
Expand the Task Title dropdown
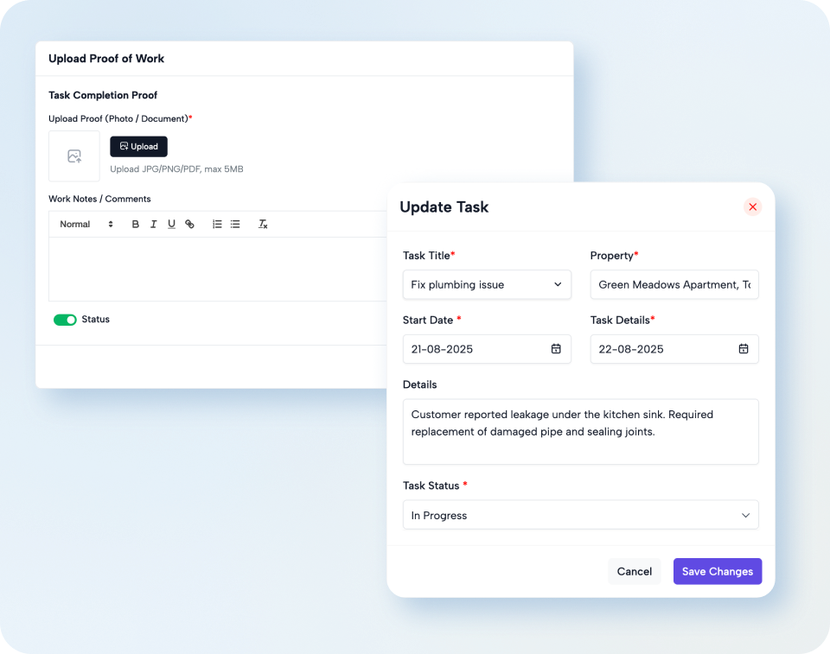point(487,284)
